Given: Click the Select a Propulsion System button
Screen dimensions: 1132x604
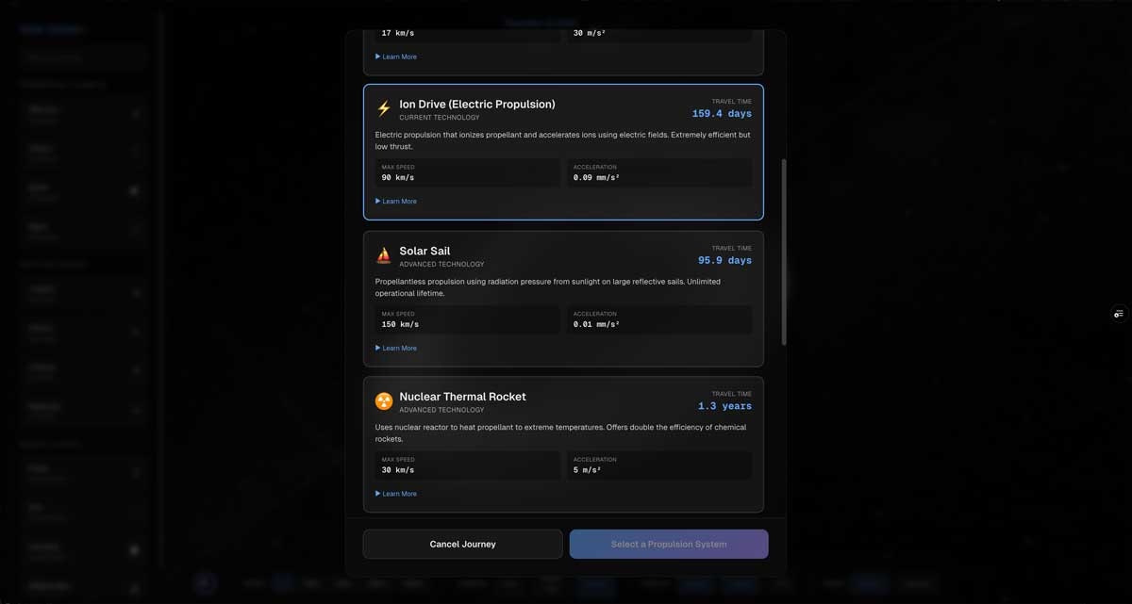Looking at the screenshot, I should point(669,544).
